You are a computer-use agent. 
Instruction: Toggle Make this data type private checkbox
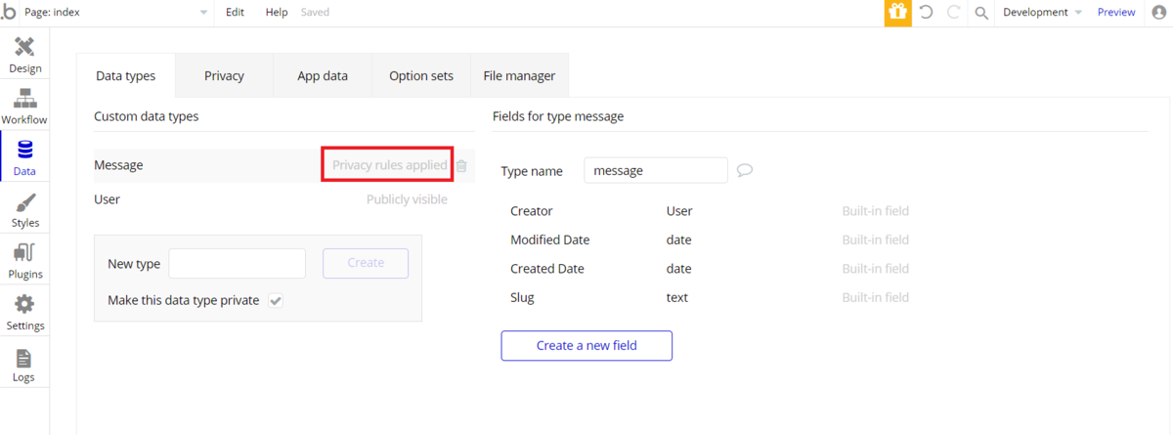[276, 301]
